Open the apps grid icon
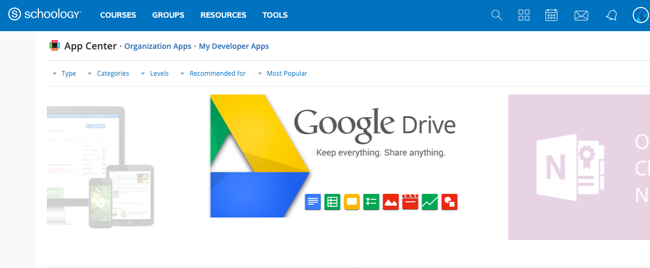The width and height of the screenshot is (650, 268). coord(524,15)
